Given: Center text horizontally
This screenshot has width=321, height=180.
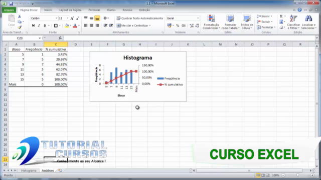Looking at the screenshot, I should 91,25.
